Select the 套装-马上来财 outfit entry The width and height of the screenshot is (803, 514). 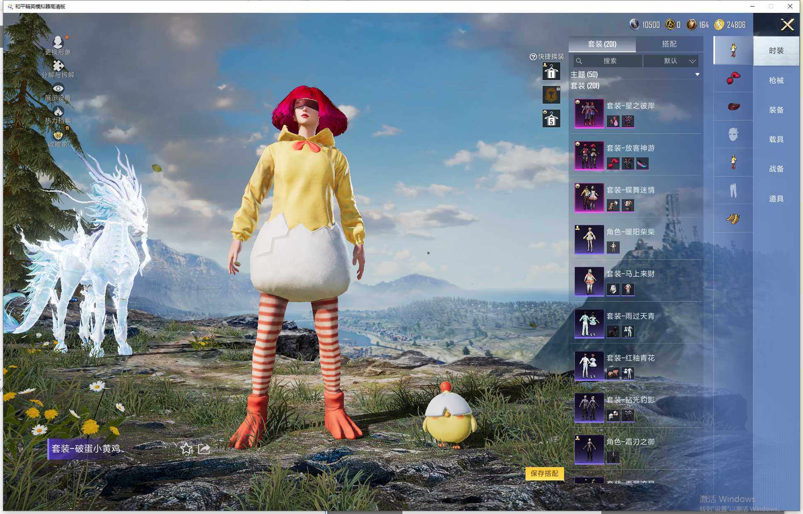coord(630,274)
